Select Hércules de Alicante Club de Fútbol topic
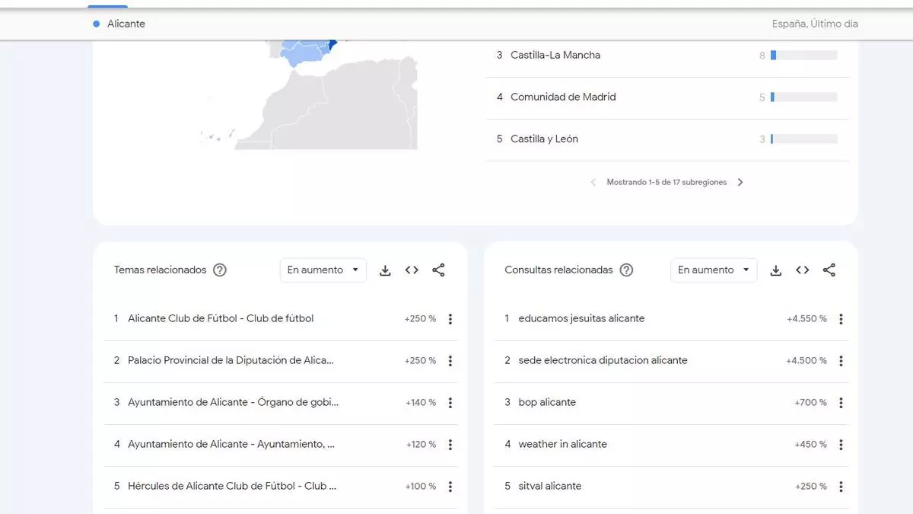Image resolution: width=913 pixels, height=514 pixels. coord(232,486)
